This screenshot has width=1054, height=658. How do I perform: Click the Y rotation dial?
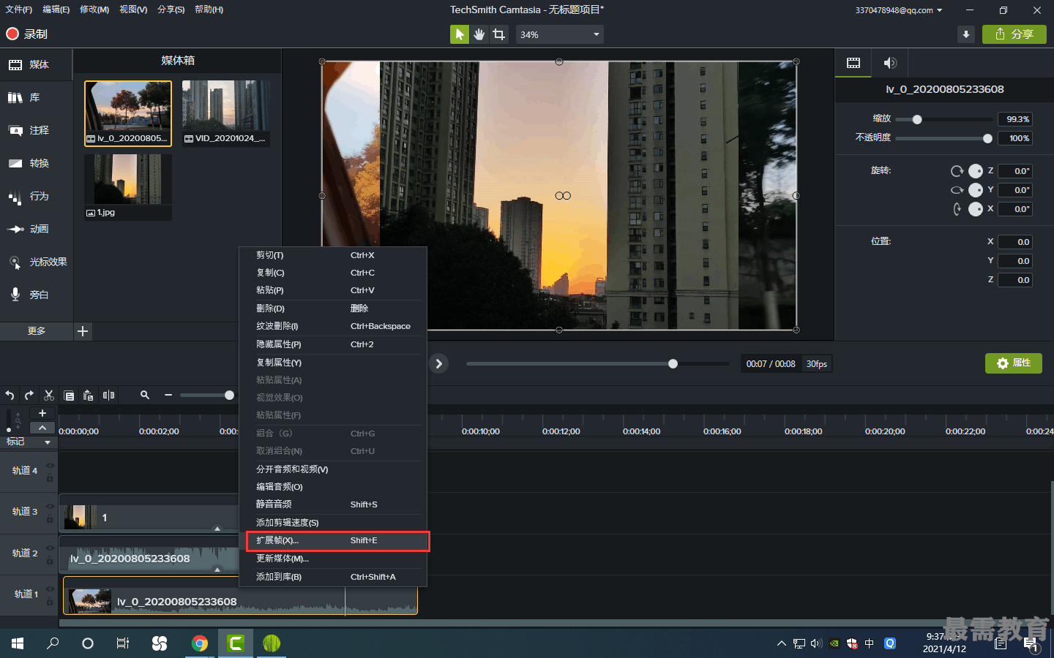(x=976, y=190)
